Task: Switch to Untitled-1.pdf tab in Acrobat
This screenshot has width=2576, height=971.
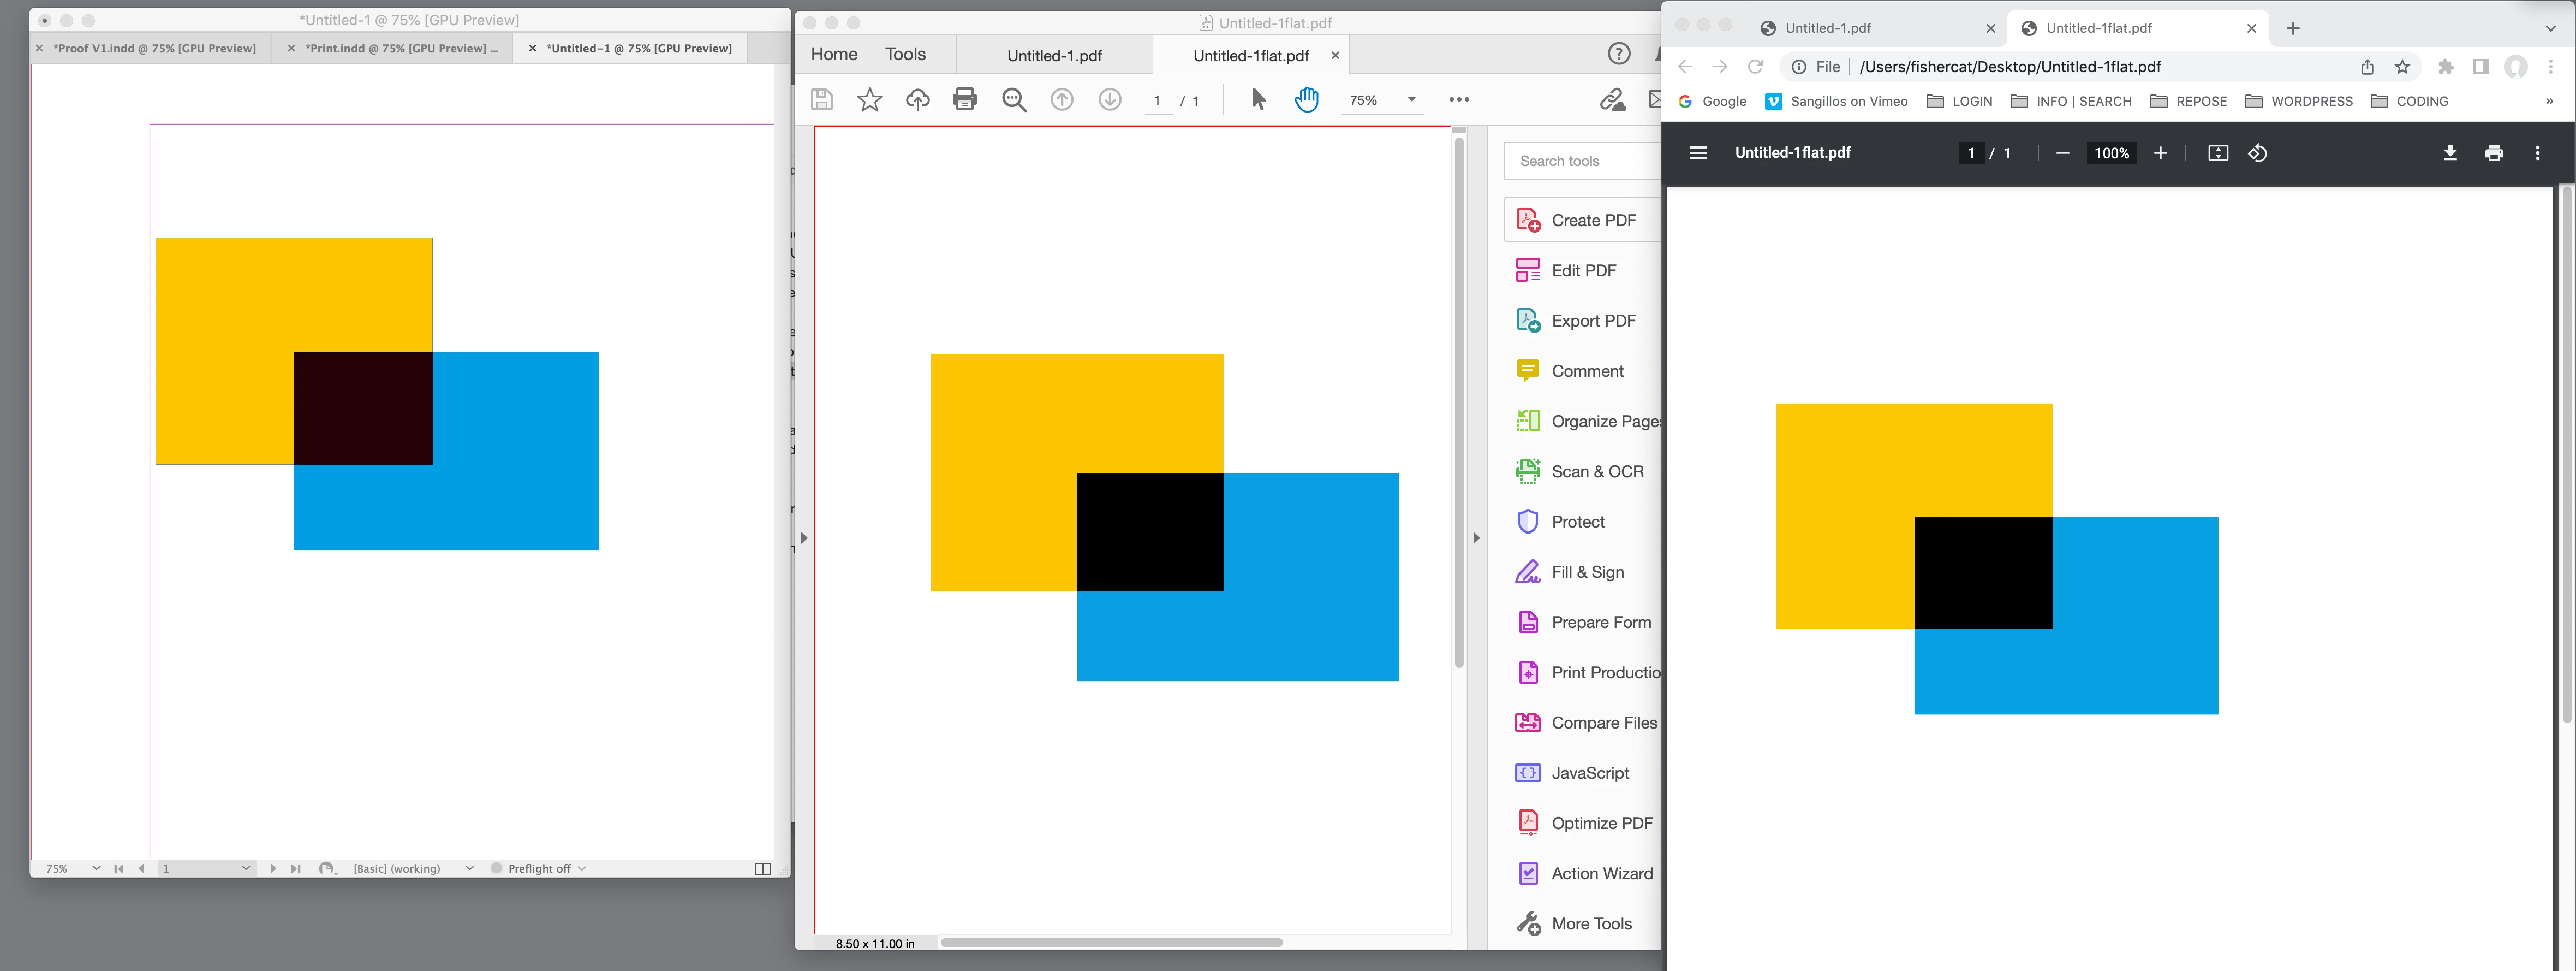Action: click(x=1053, y=55)
